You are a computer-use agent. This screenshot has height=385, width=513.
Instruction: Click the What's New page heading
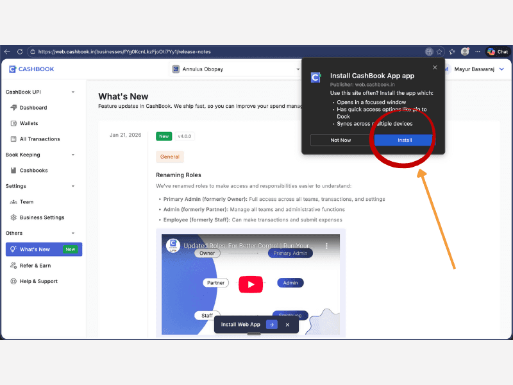(123, 97)
